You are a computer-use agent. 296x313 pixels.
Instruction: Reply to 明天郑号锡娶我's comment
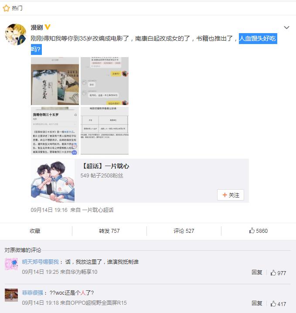coord(257,272)
